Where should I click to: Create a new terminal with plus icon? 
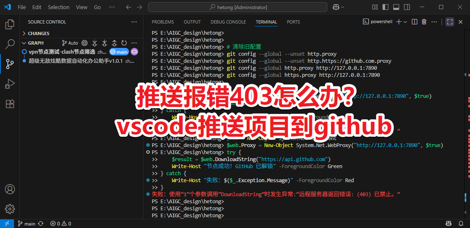[x=399, y=21]
